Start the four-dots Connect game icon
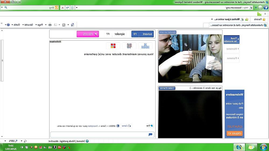Viewport: 269px width, 151px height. tap(113, 46)
